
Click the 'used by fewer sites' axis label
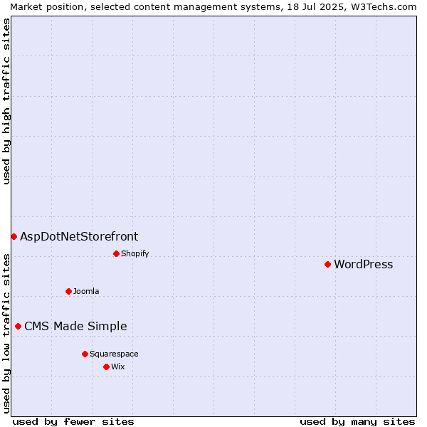73,422
